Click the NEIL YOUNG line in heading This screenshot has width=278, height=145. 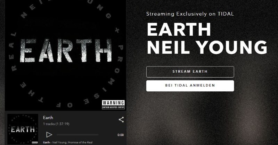pos(207,47)
